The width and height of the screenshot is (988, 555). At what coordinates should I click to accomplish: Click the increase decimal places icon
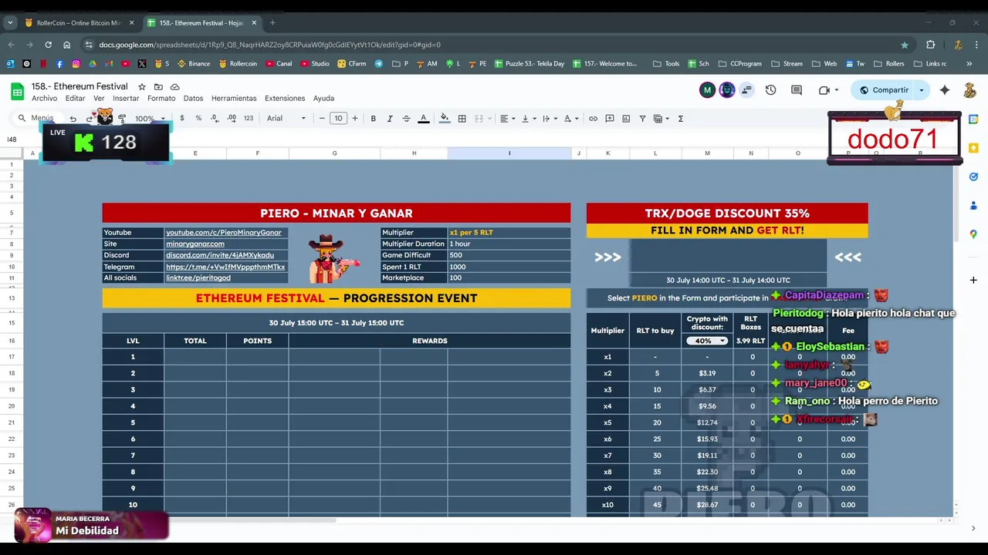[x=232, y=119]
